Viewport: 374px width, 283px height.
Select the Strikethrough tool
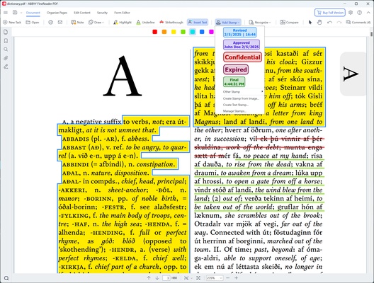pyautogui.click(x=171, y=22)
